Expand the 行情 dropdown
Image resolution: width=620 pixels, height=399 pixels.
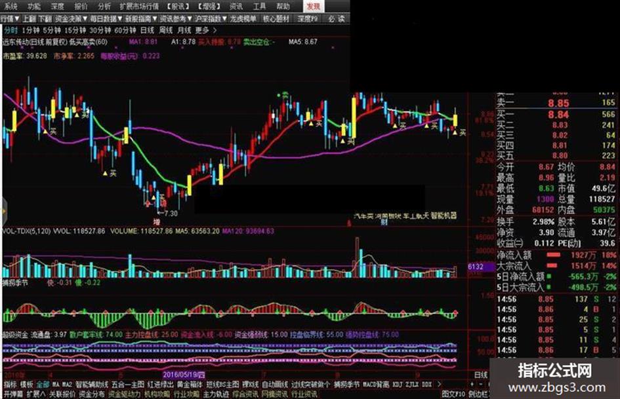10,18
